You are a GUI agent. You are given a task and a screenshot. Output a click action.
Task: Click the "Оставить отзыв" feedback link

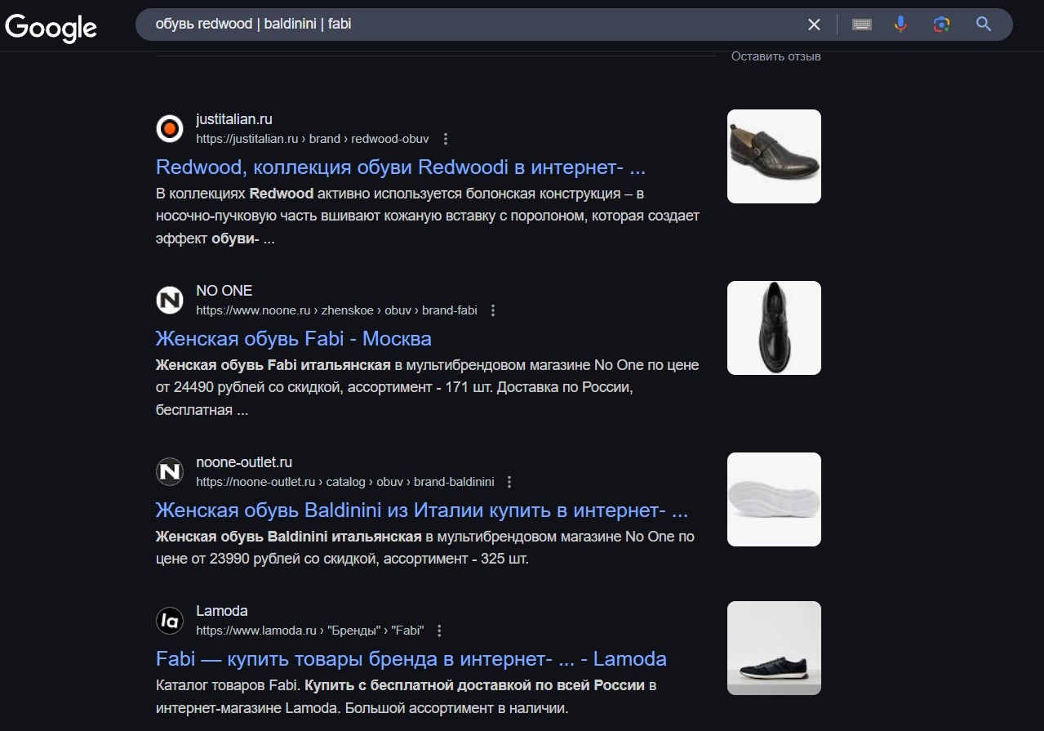[775, 56]
